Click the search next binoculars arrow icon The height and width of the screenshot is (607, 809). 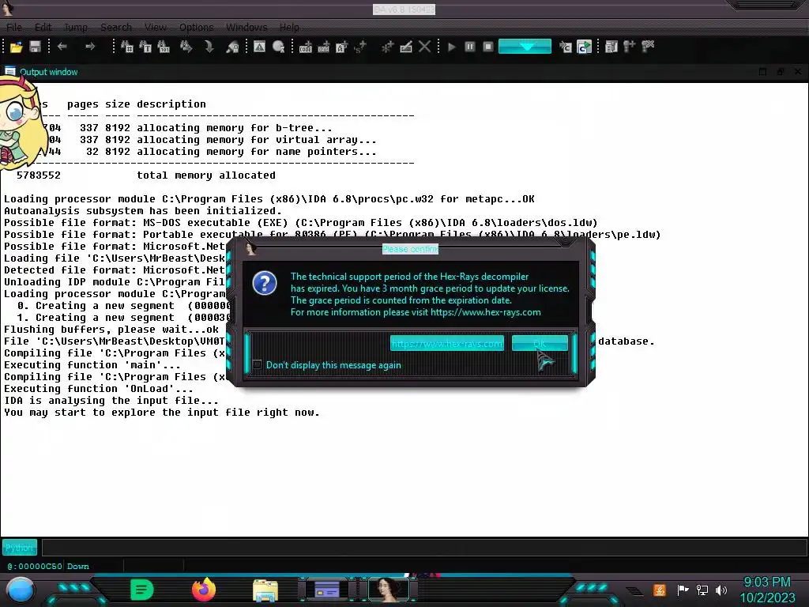(x=186, y=47)
